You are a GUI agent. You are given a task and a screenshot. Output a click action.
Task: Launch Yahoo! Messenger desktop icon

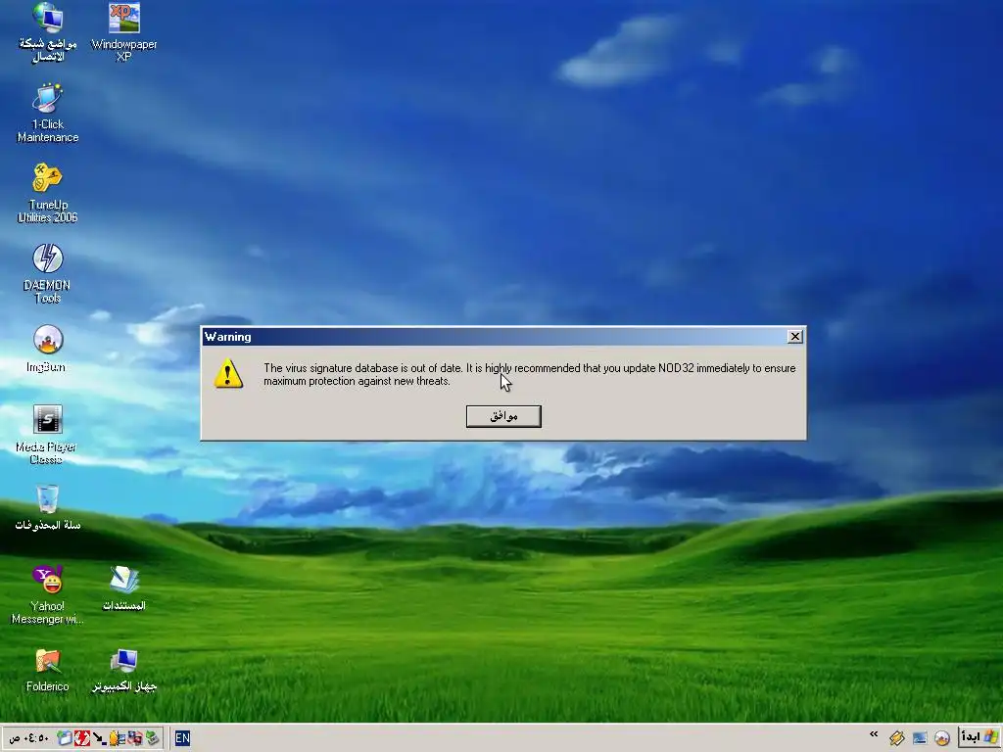tap(47, 595)
